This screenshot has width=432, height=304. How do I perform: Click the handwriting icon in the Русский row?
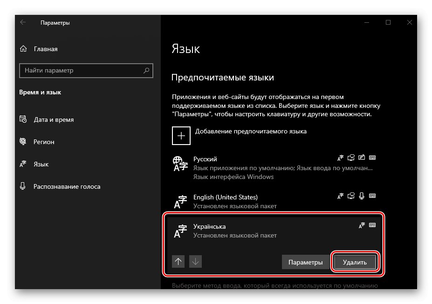(x=362, y=159)
